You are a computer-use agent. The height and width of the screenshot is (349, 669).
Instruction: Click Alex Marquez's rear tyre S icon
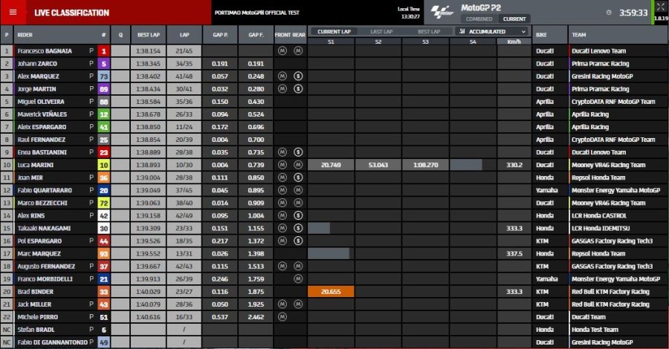pos(298,76)
